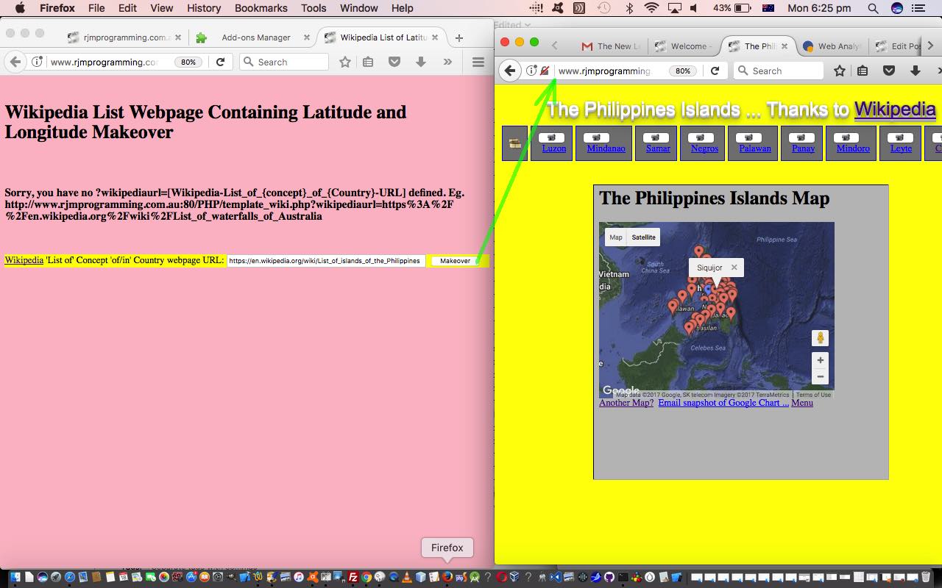Switch to Web Analytics tab
The height and width of the screenshot is (588, 942).
[x=833, y=46]
